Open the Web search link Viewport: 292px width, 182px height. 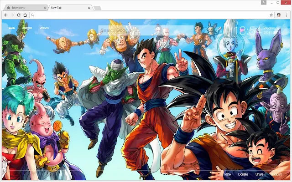11,28
